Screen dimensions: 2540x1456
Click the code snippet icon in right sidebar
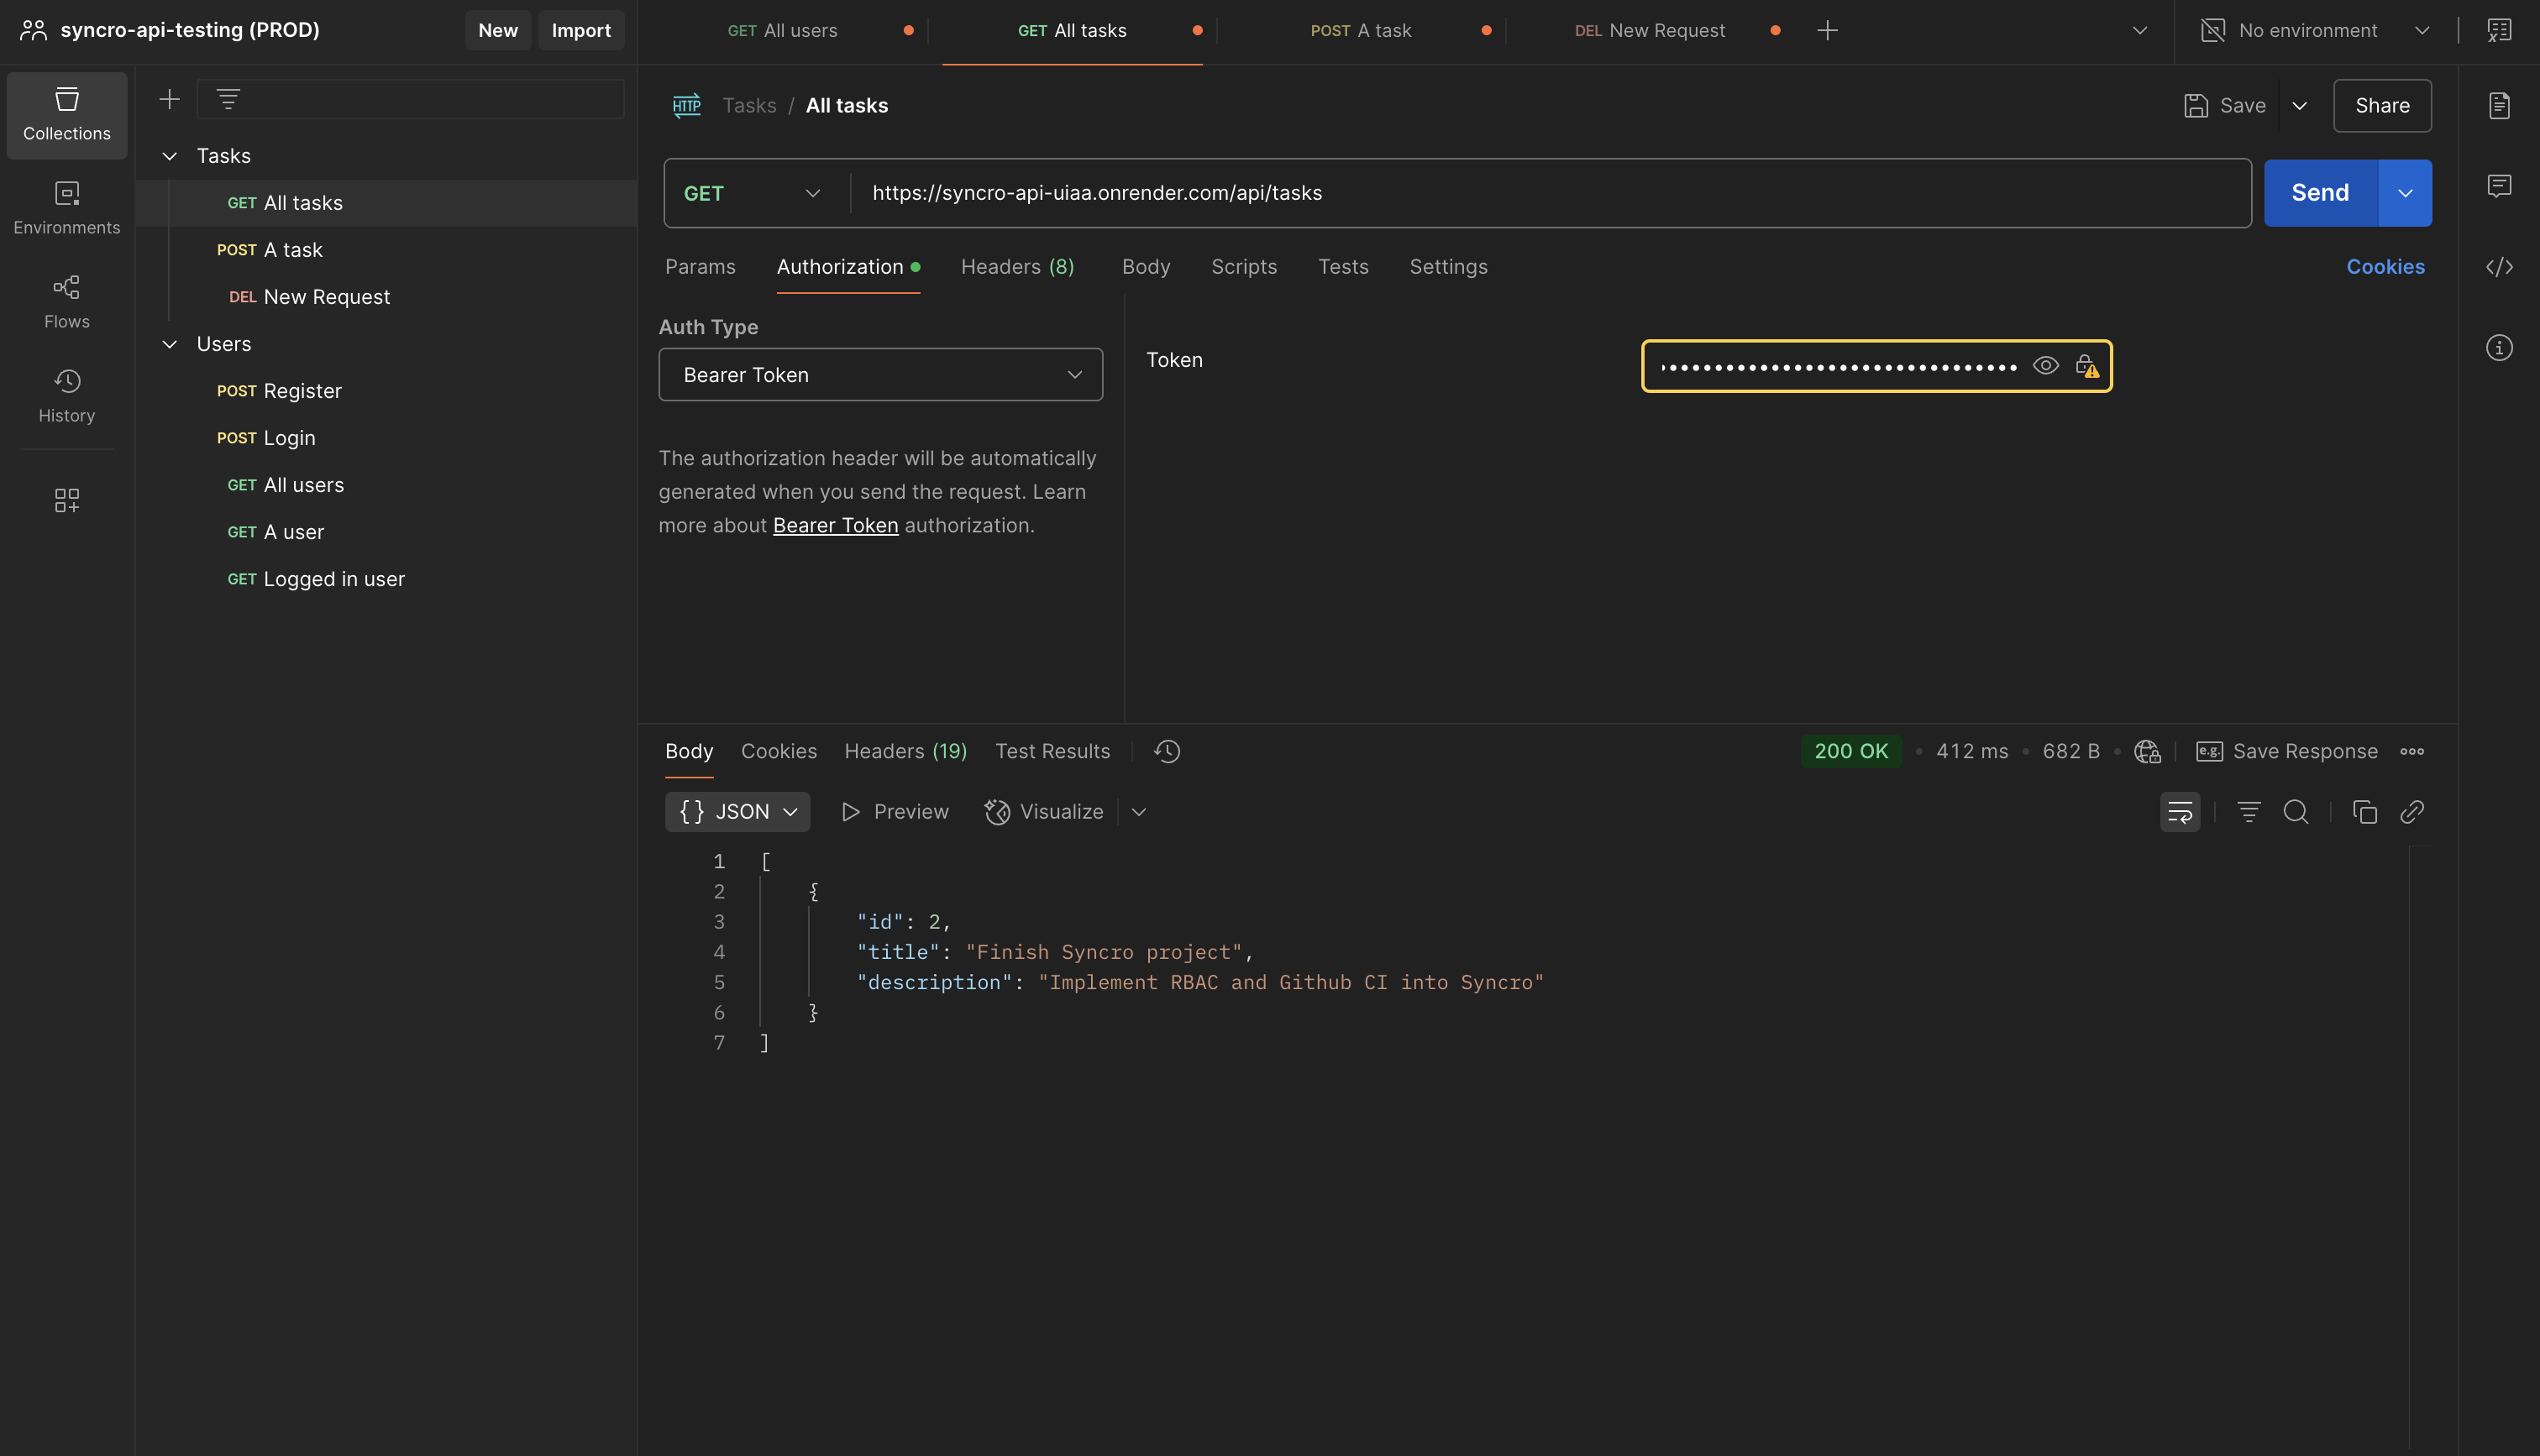[x=2499, y=267]
